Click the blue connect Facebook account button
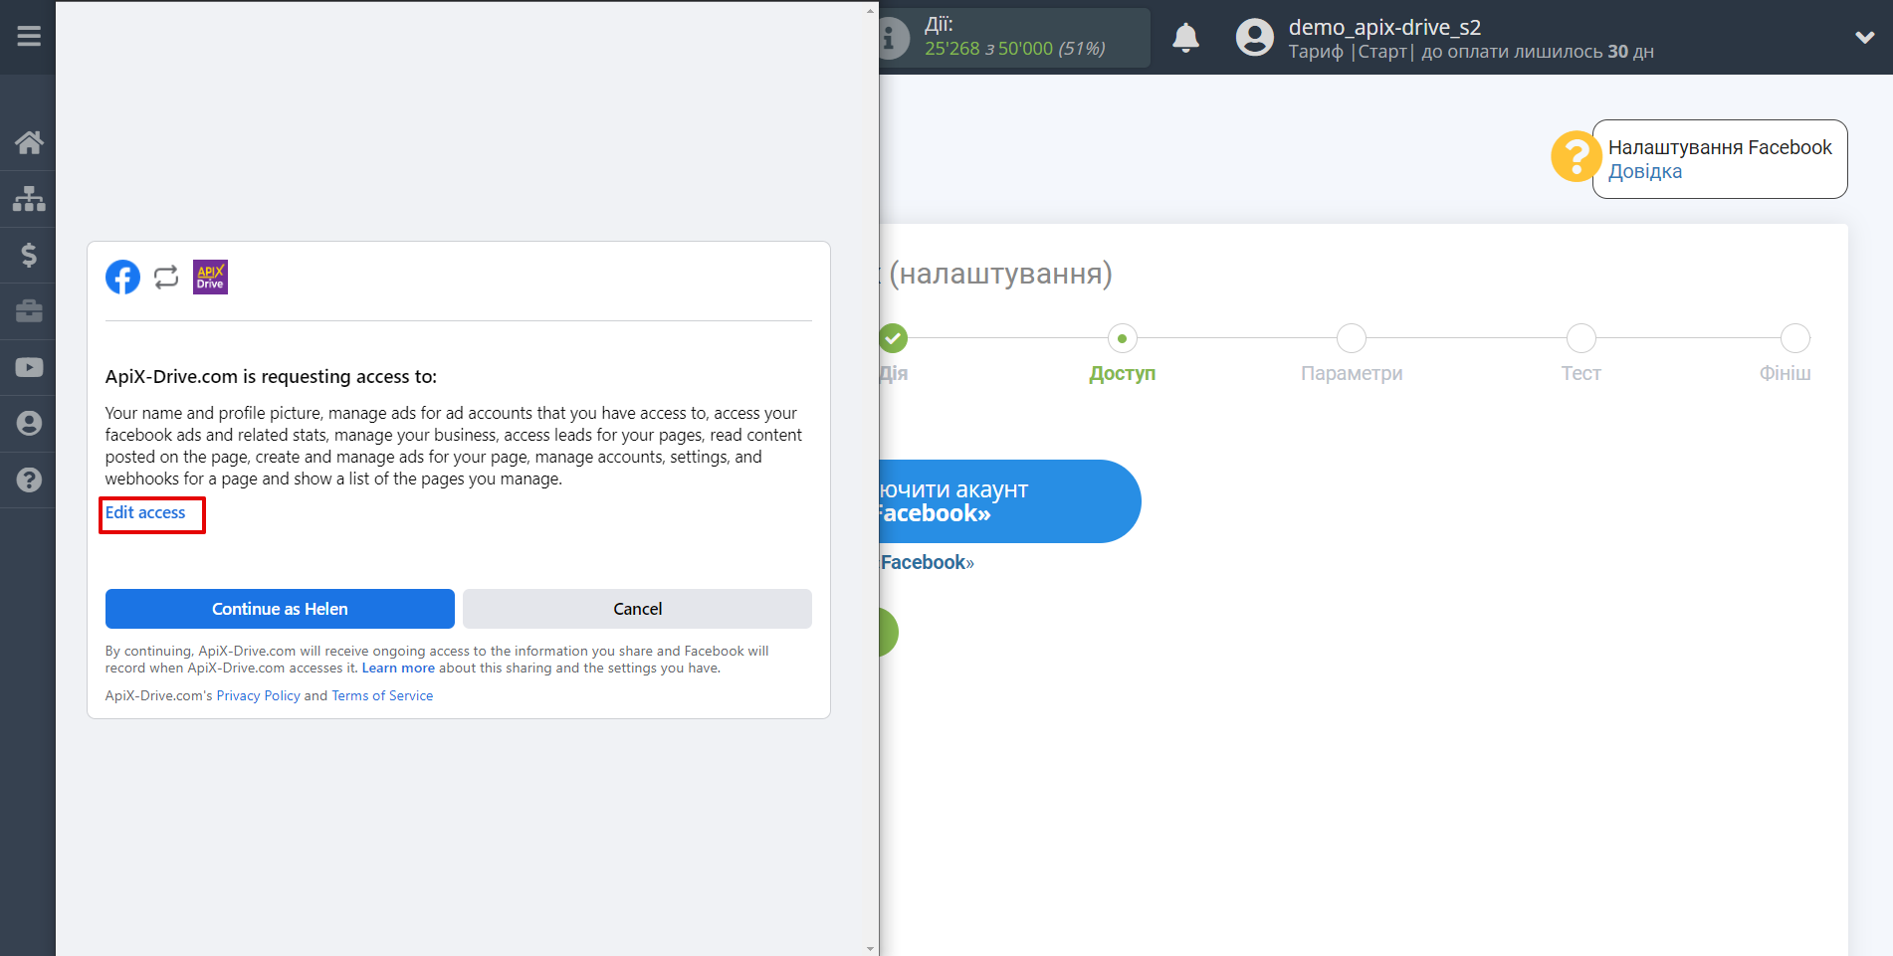This screenshot has width=1893, height=956. [1009, 501]
